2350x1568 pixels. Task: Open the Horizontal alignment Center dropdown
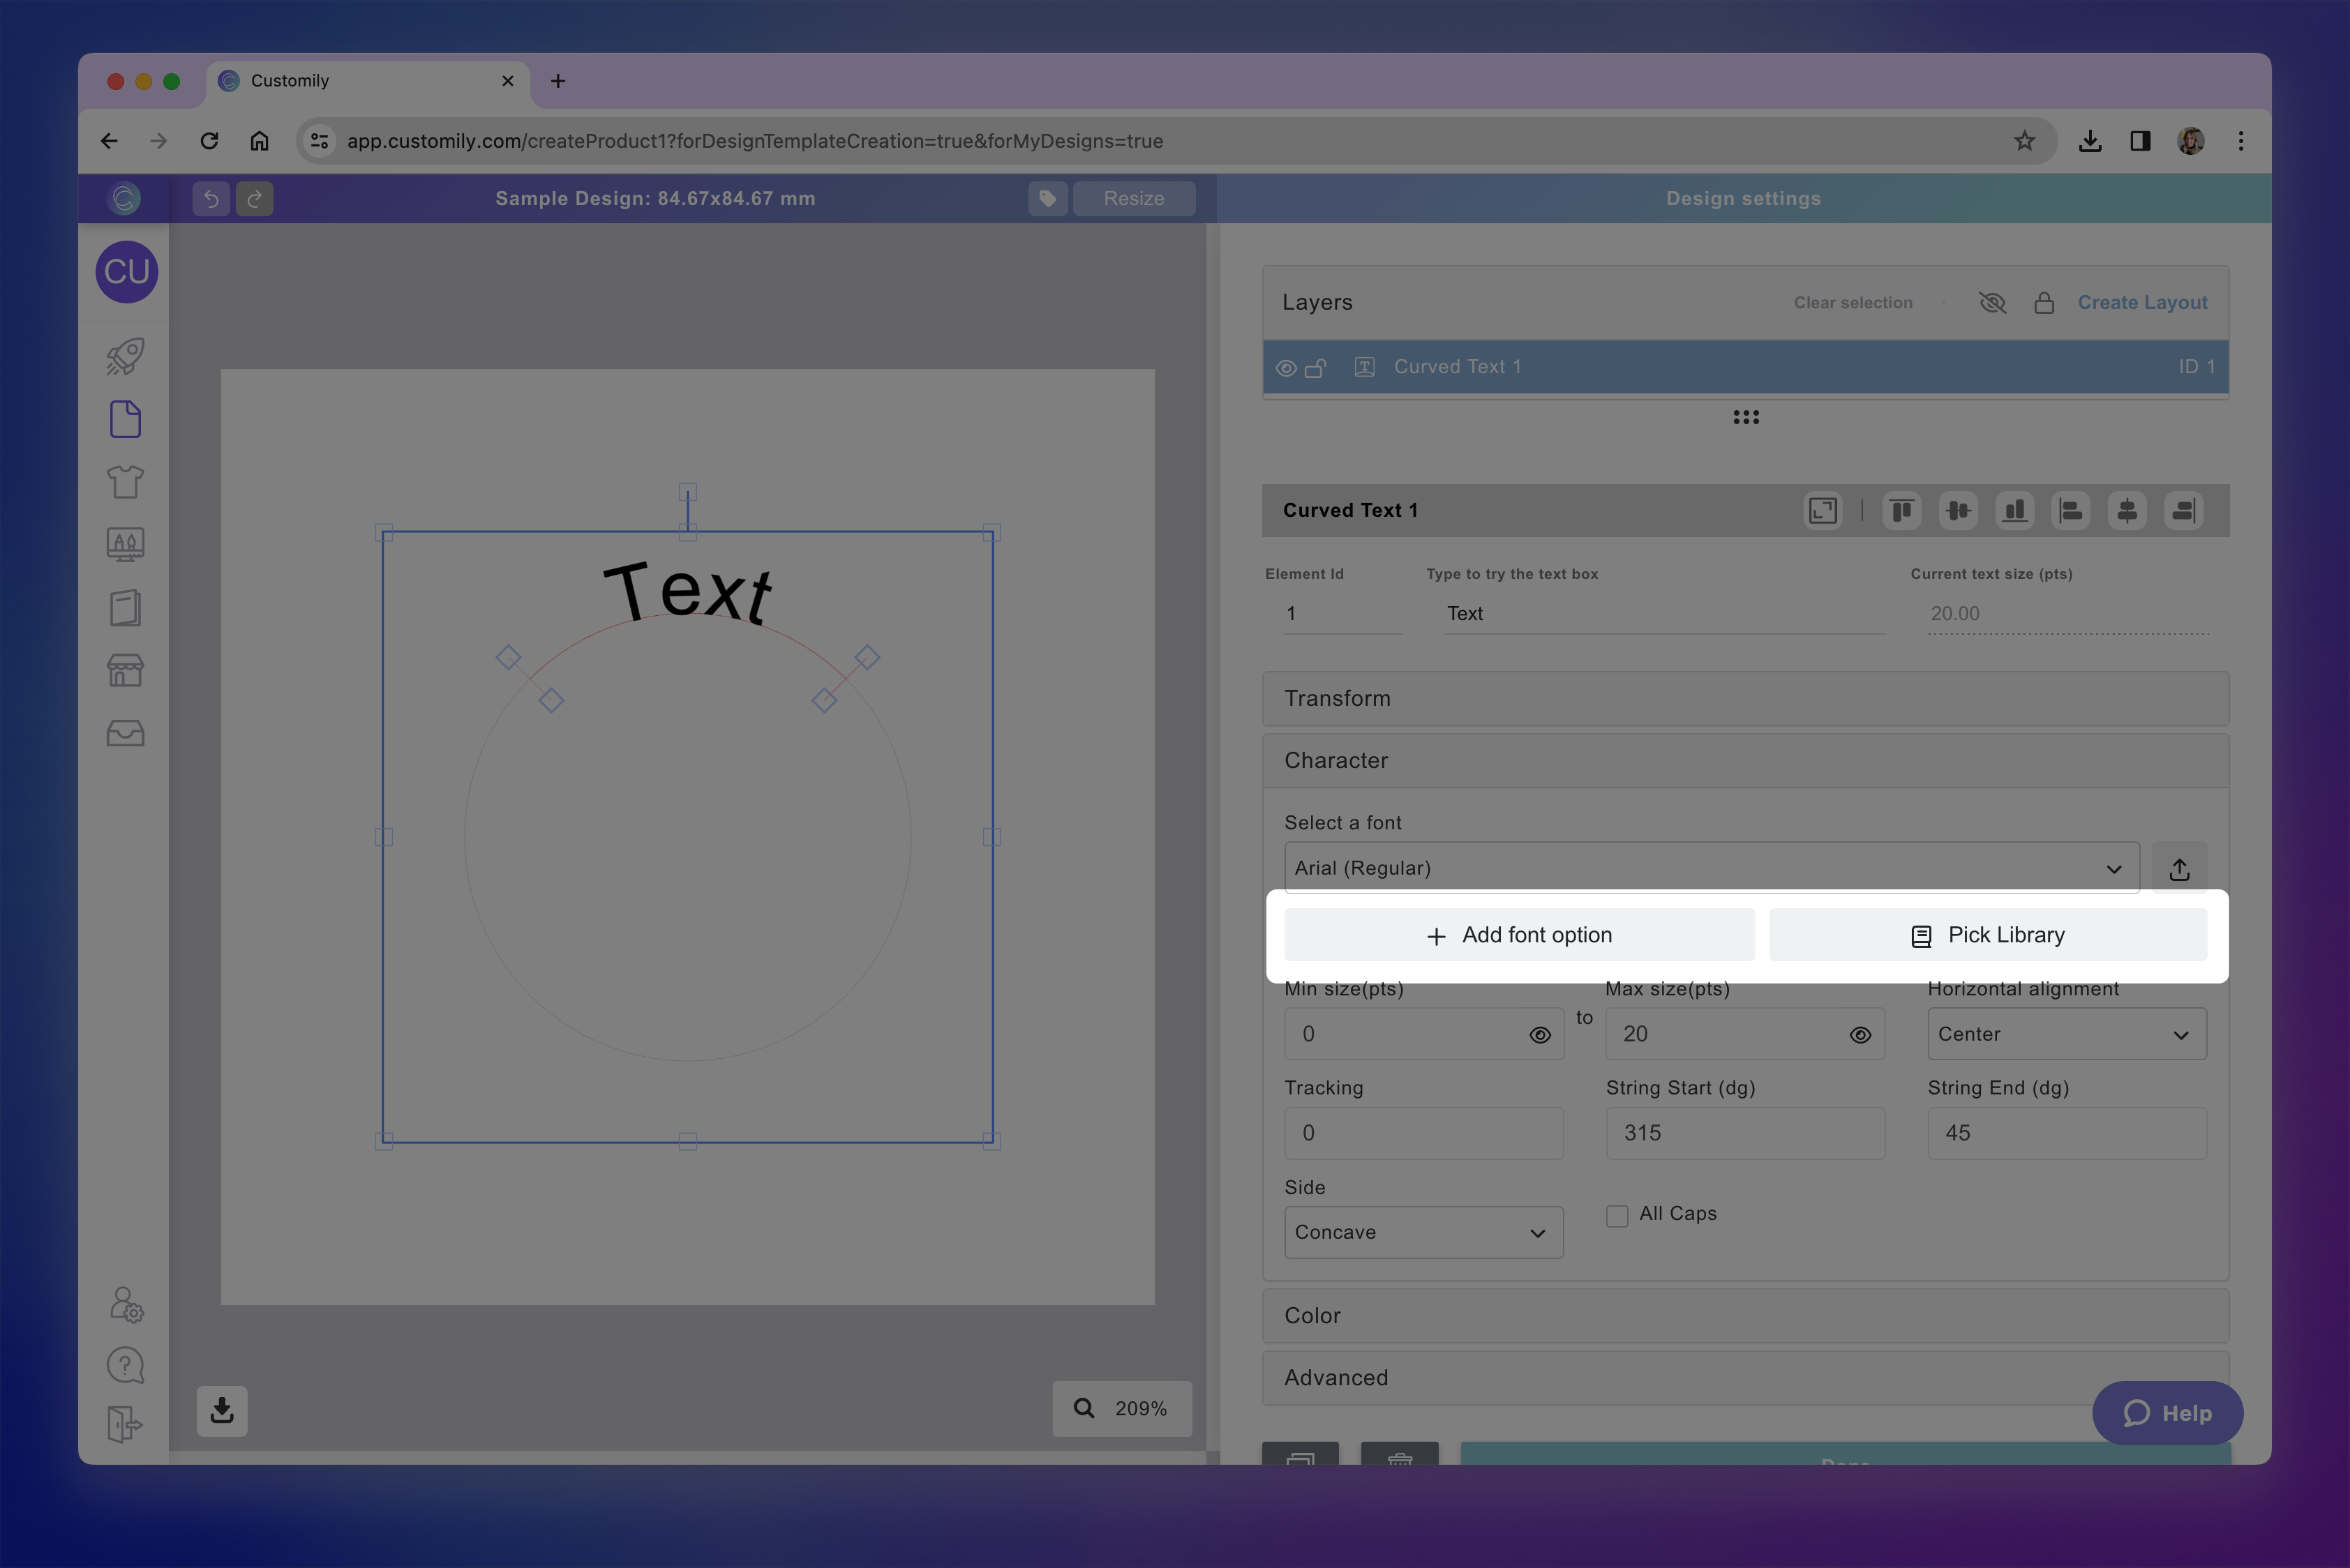(2066, 1034)
